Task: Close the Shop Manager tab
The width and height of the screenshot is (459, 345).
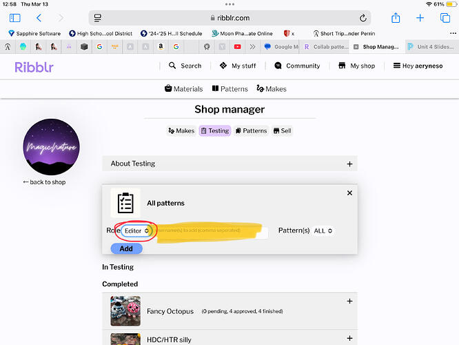Action: (356, 47)
